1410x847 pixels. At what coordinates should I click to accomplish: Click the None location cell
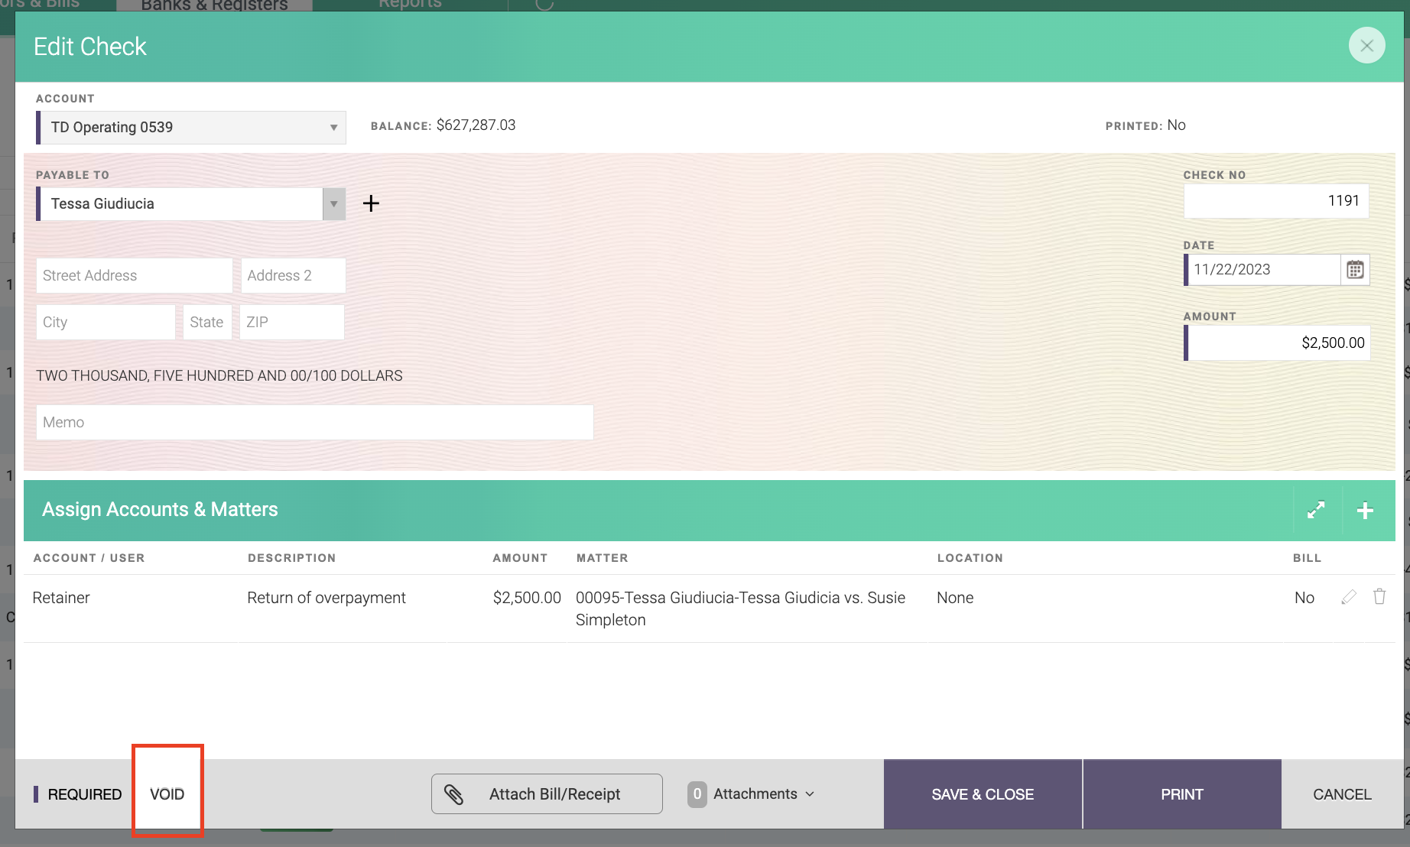tap(955, 598)
